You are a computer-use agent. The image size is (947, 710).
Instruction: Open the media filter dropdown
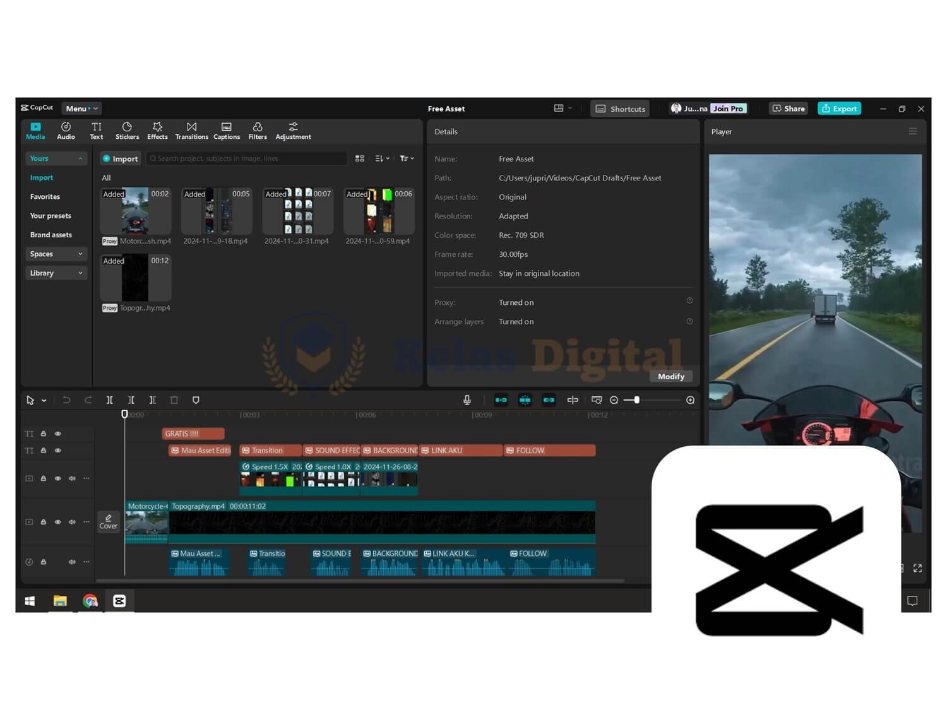407,158
